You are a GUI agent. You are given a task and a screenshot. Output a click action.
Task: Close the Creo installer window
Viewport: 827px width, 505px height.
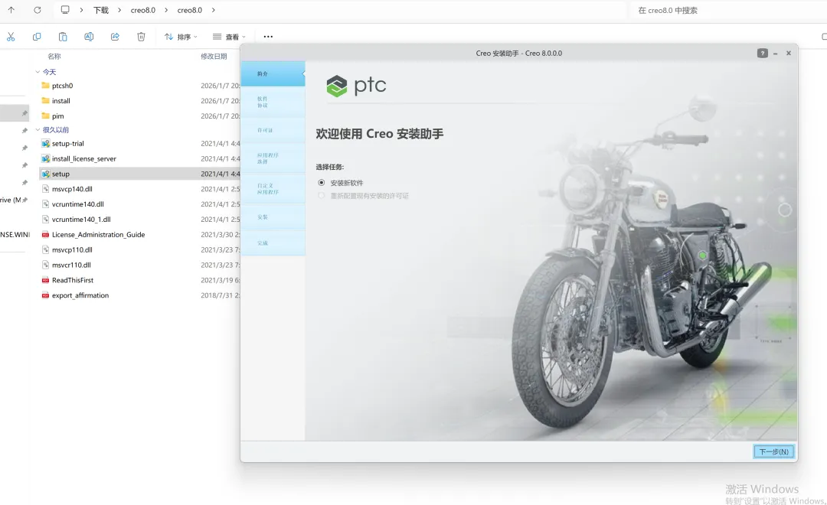coord(789,54)
